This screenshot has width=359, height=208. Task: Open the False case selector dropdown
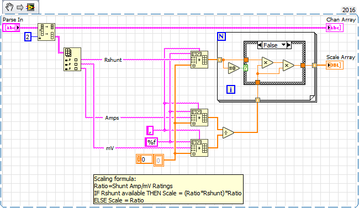click(x=274, y=45)
